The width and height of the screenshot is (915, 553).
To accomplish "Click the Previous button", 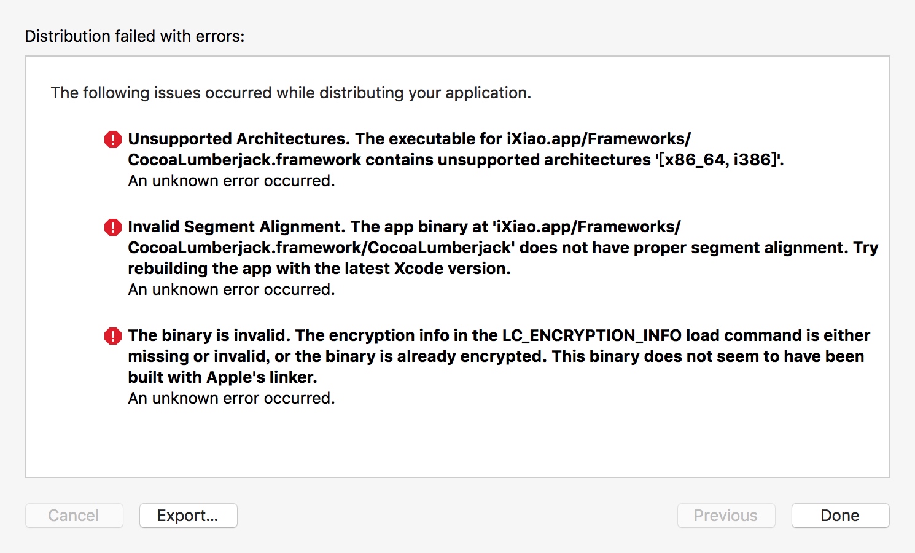I will click(726, 516).
